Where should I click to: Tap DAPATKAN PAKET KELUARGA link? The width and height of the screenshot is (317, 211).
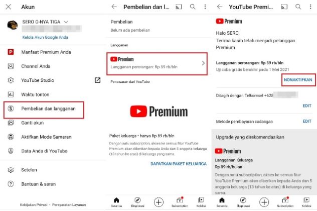click(179, 164)
